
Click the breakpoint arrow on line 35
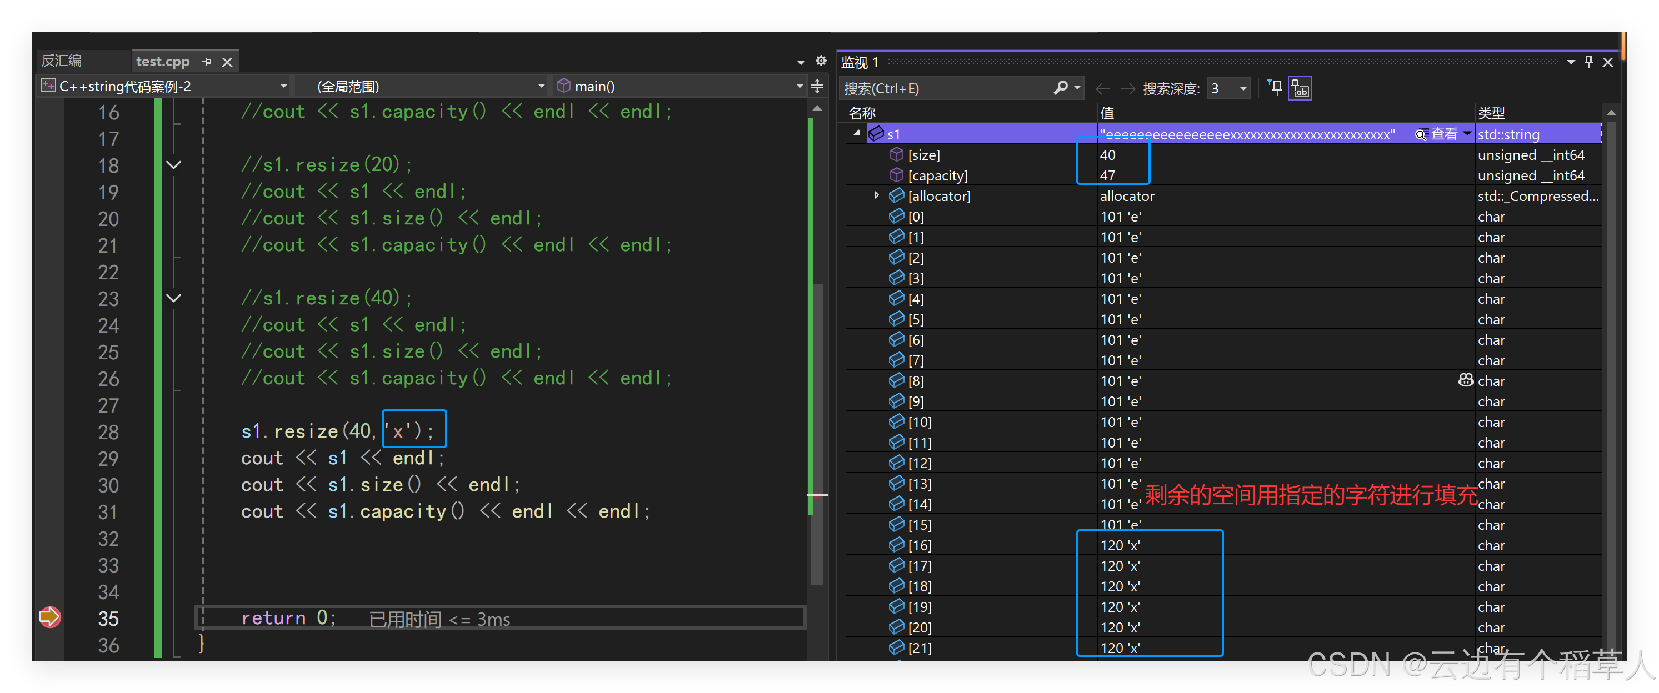coord(49,617)
